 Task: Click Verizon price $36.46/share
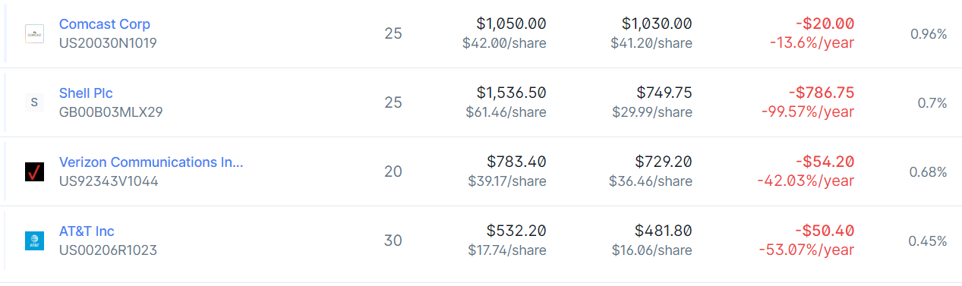coord(651,181)
